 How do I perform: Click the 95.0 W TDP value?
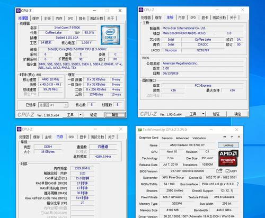click(x=89, y=33)
